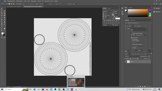Screen dimensions: 162x91
Task: Select the Hand tool
Action: pyautogui.click(x=5, y=29)
